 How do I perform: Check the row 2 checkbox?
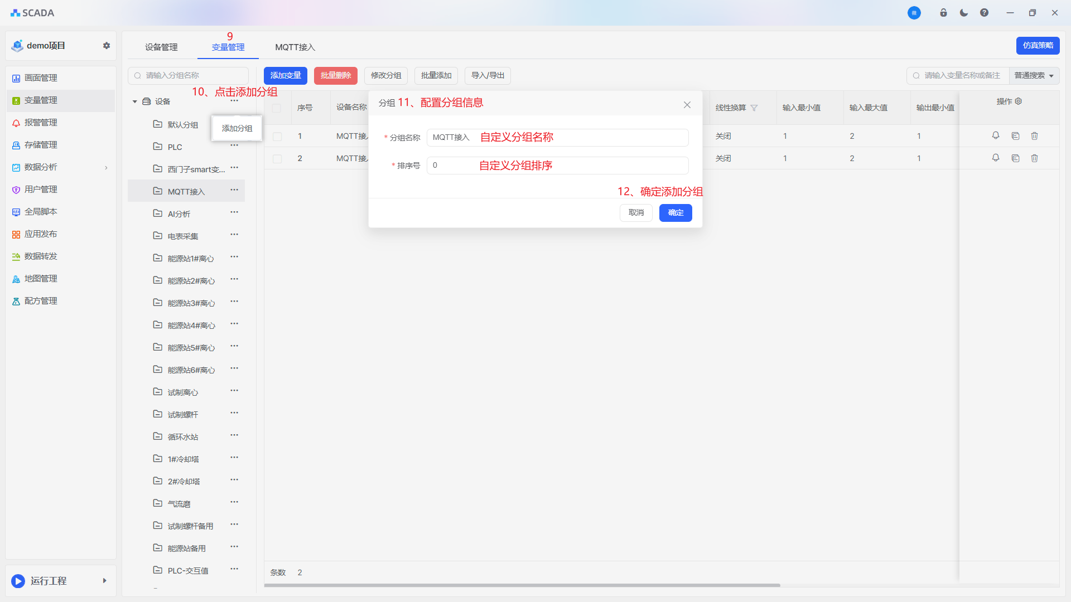pyautogui.click(x=277, y=159)
